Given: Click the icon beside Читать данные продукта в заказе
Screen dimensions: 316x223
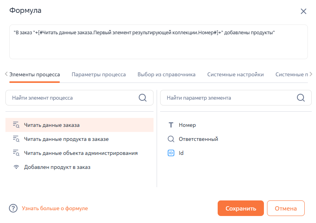Looking at the screenshot, I should point(16,139).
